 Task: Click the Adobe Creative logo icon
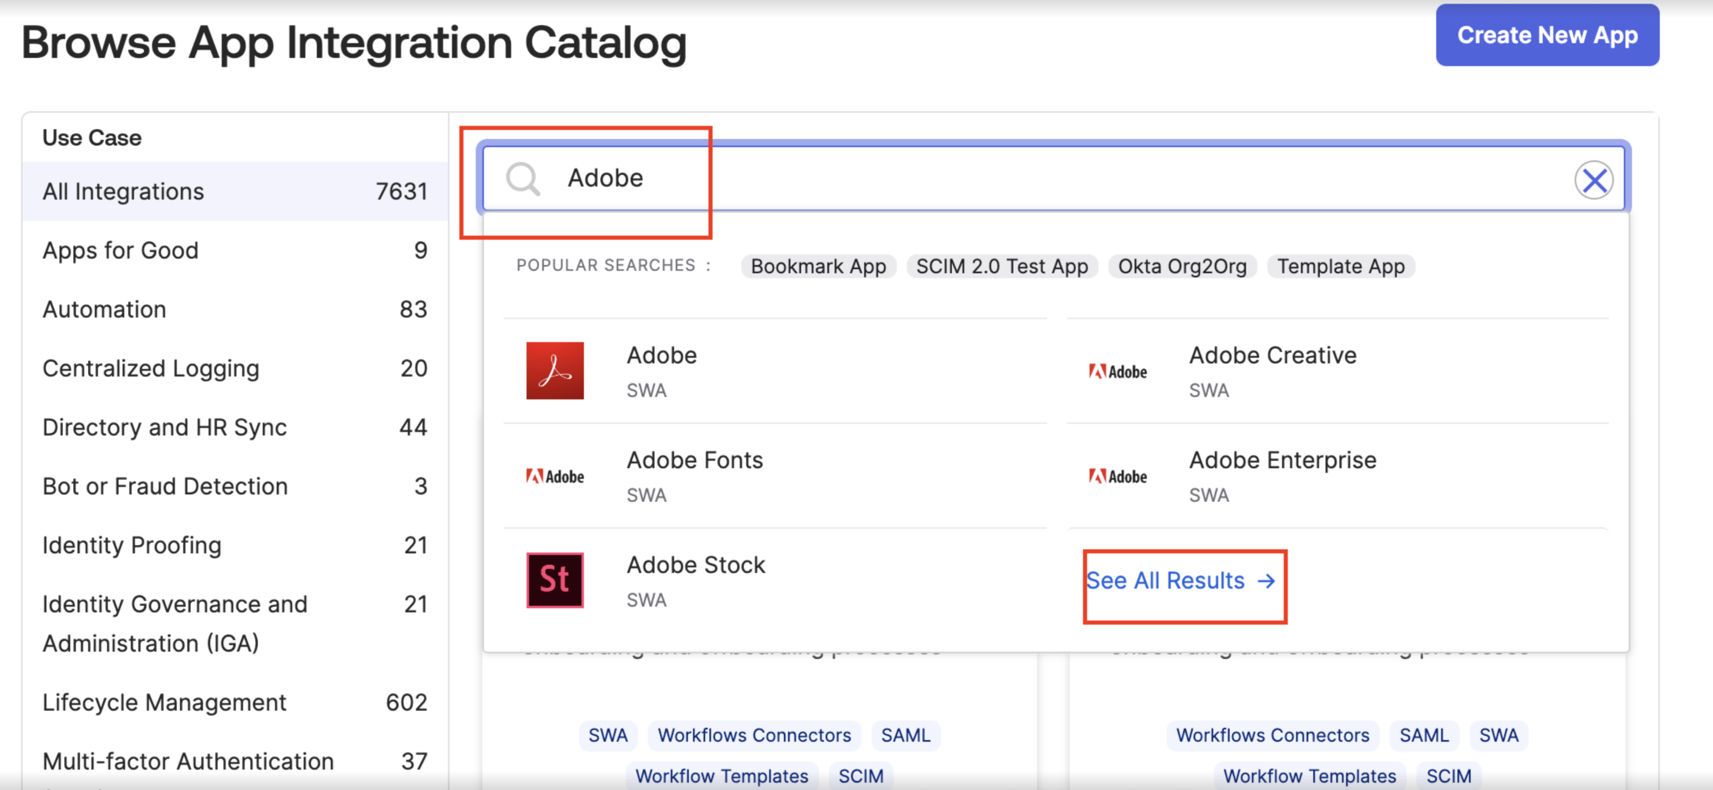point(1118,371)
